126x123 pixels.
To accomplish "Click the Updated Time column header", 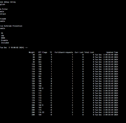I will coord(112,52).
